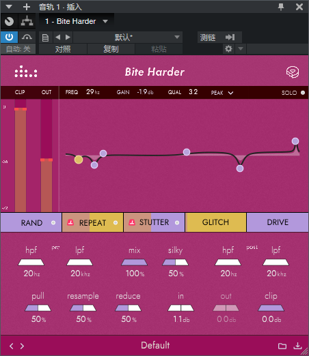
Task: Go to next host preset arrow
Action: pos(68,37)
